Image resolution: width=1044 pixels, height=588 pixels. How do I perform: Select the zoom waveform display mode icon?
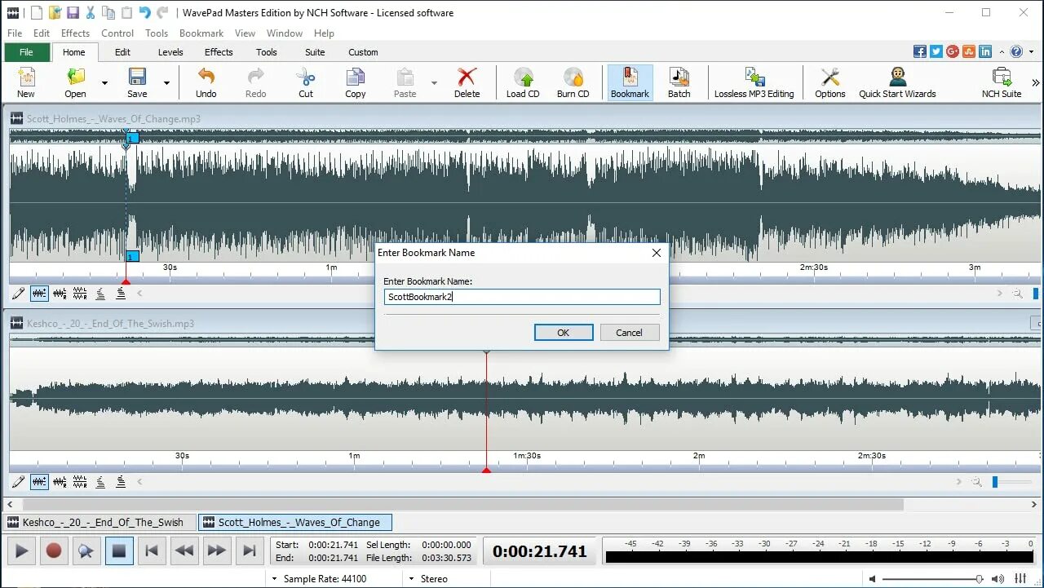pyautogui.click(x=39, y=293)
